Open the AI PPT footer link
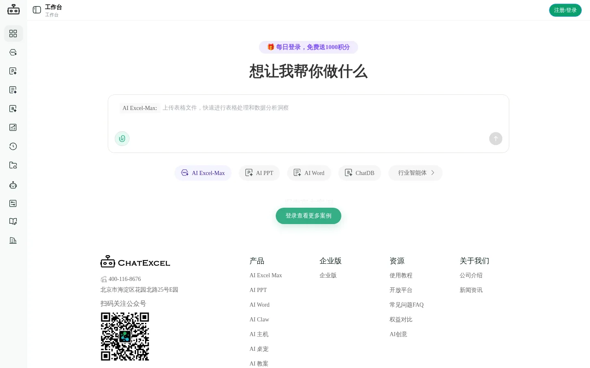This screenshot has height=368, width=590. [x=258, y=290]
